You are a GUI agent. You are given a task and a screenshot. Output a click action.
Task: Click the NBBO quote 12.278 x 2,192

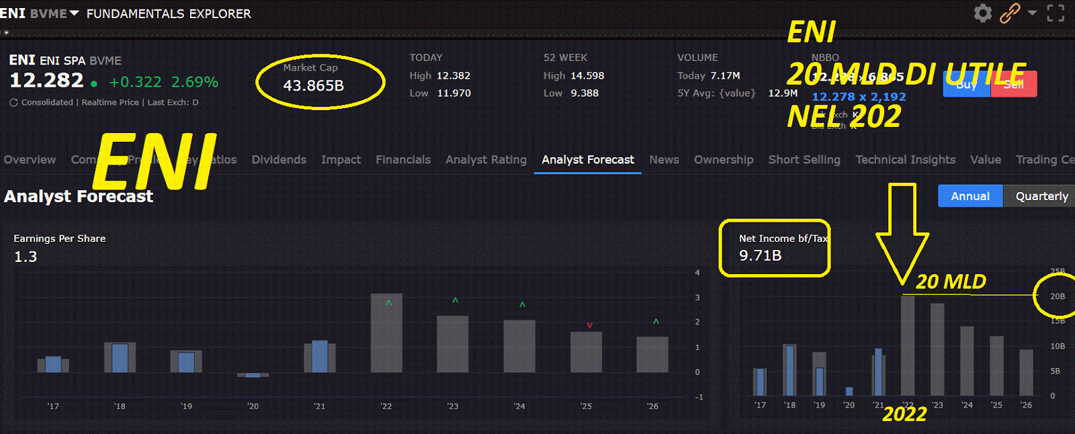tap(859, 97)
